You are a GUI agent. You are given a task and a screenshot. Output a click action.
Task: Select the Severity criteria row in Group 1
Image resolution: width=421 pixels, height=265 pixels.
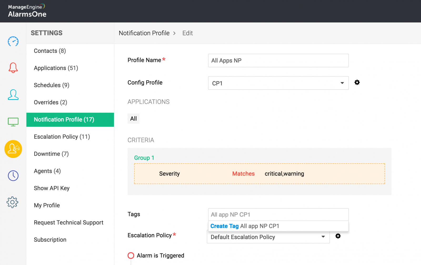coord(259,174)
